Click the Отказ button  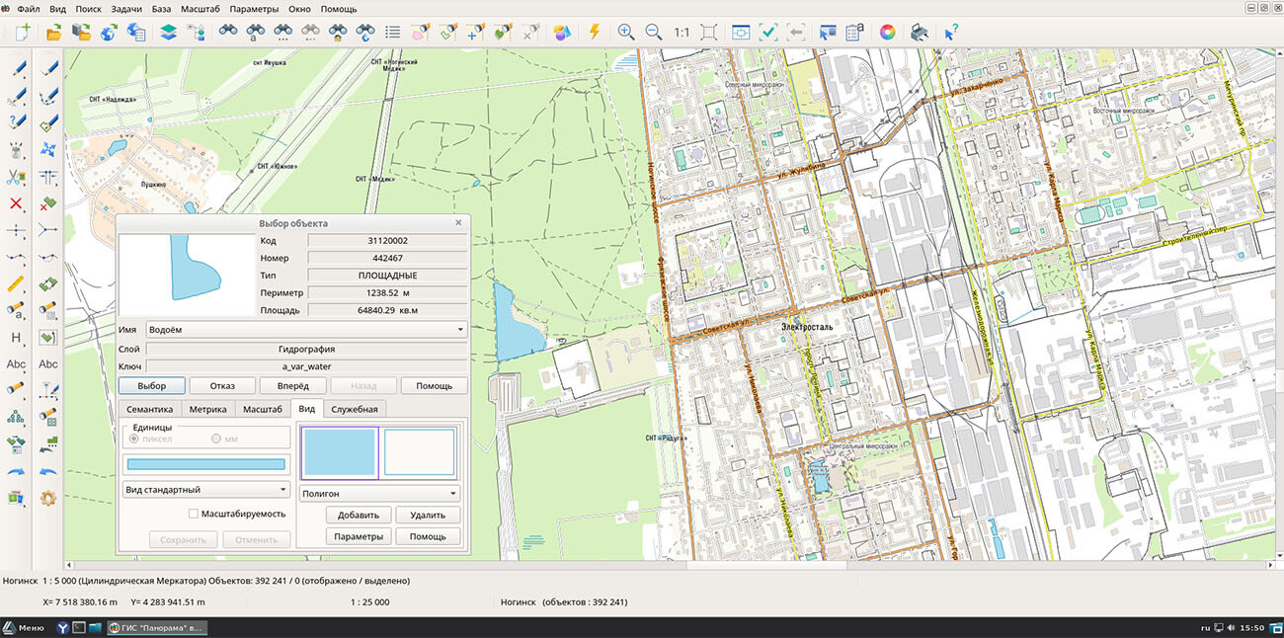click(222, 385)
